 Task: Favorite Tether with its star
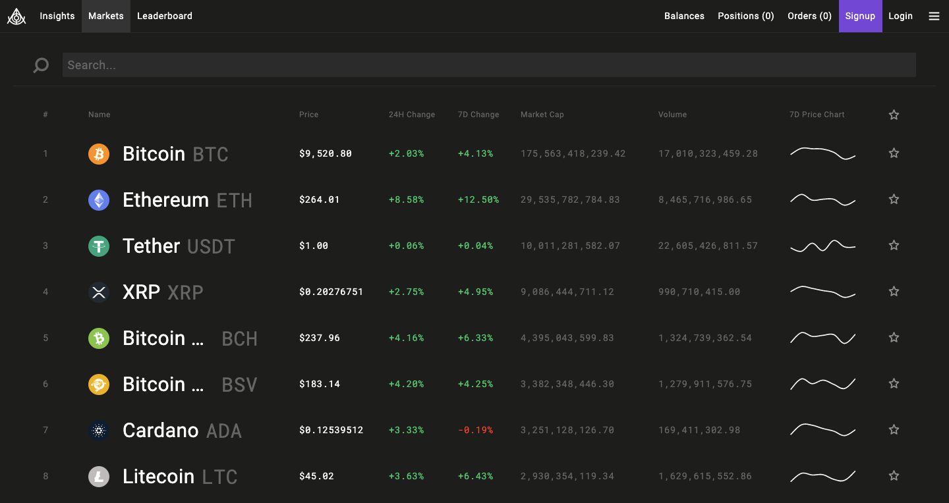coord(894,245)
